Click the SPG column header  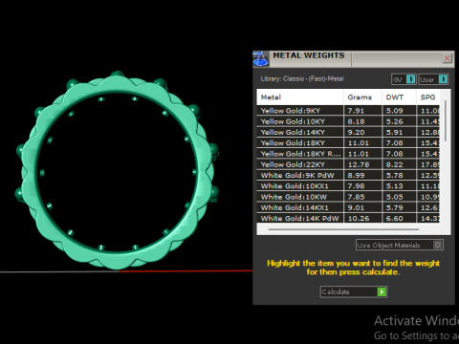pos(427,97)
